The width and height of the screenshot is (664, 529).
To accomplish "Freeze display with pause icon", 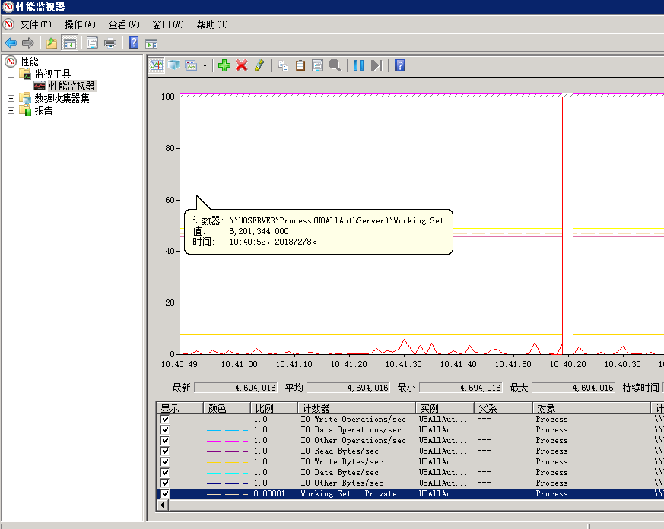I will tap(359, 65).
